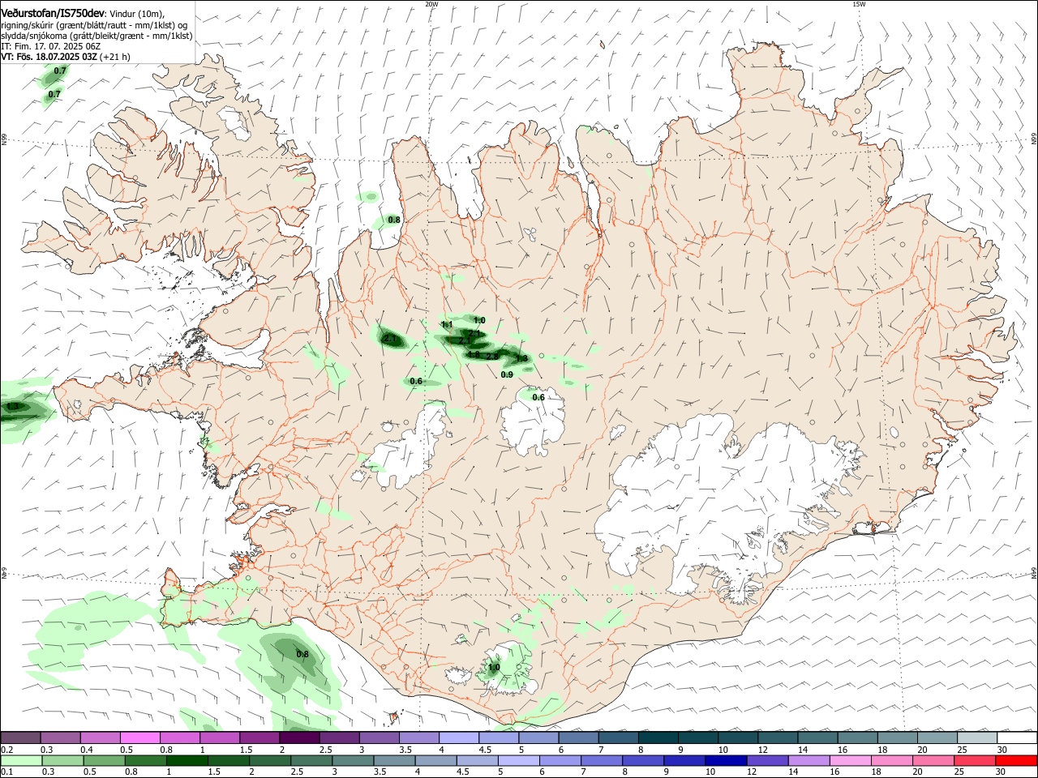The width and height of the screenshot is (1038, 778).
Task: Click the 'slydda/snjókoma' legend description line
Action: click(x=97, y=36)
